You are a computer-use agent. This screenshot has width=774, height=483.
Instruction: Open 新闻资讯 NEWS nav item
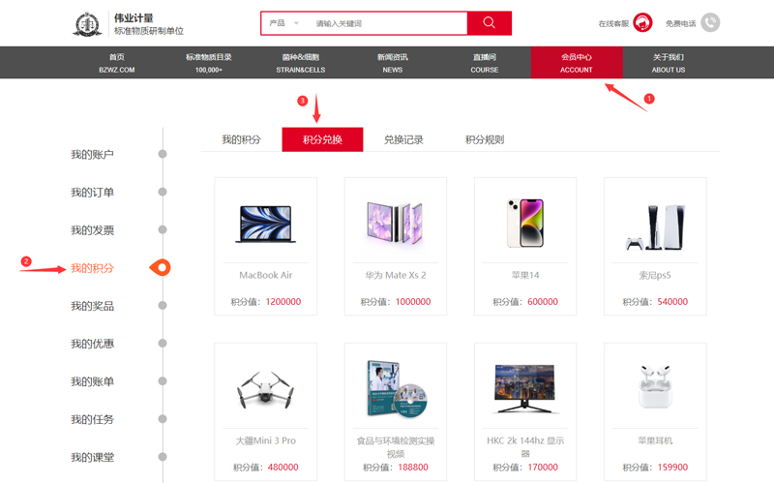[x=393, y=63]
